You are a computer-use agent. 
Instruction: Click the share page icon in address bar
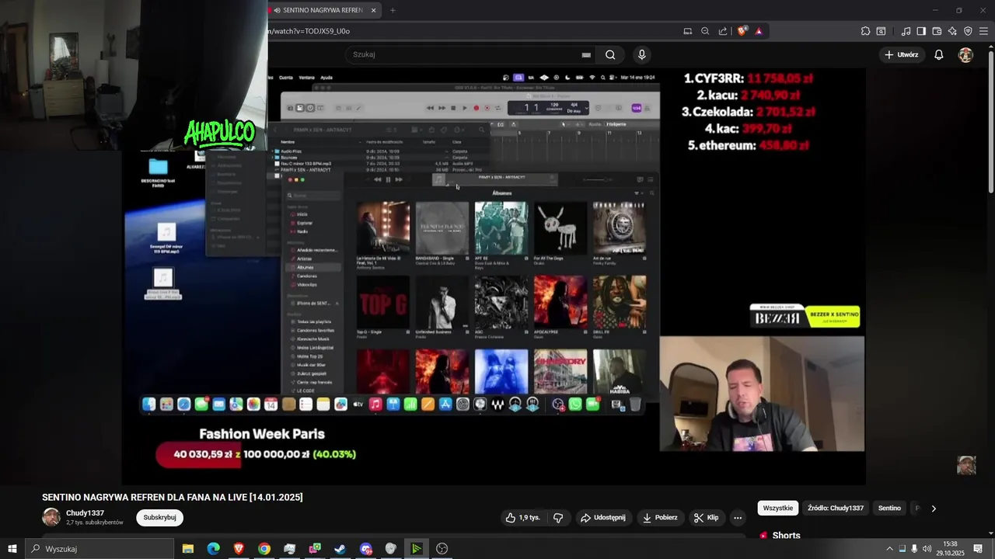click(x=723, y=31)
